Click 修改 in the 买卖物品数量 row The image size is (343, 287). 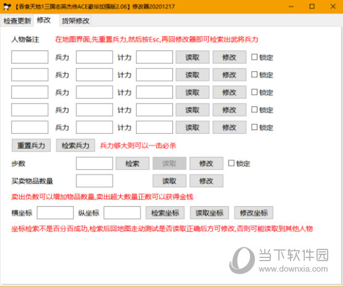(x=206, y=180)
